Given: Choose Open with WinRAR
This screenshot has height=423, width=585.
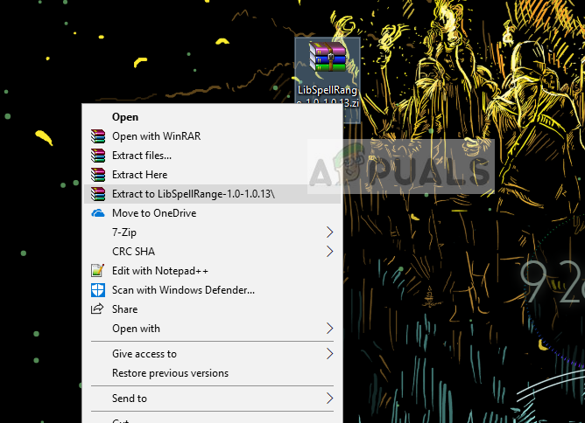Looking at the screenshot, I should pyautogui.click(x=212, y=136).
